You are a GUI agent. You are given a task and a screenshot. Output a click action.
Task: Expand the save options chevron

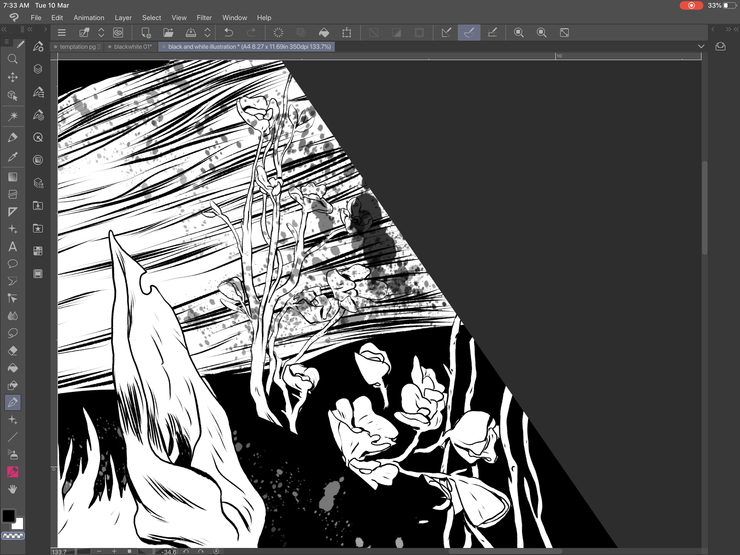[208, 33]
